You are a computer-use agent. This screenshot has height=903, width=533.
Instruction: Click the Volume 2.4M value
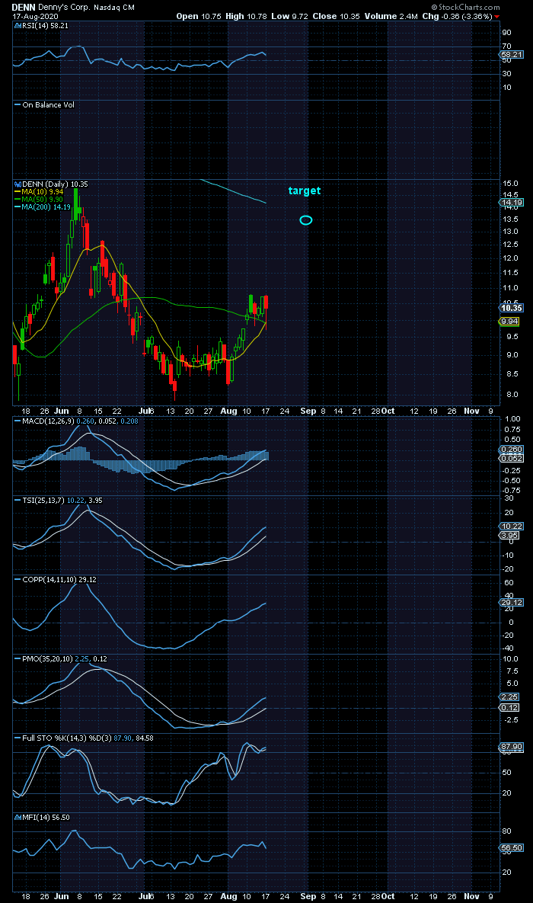click(391, 16)
